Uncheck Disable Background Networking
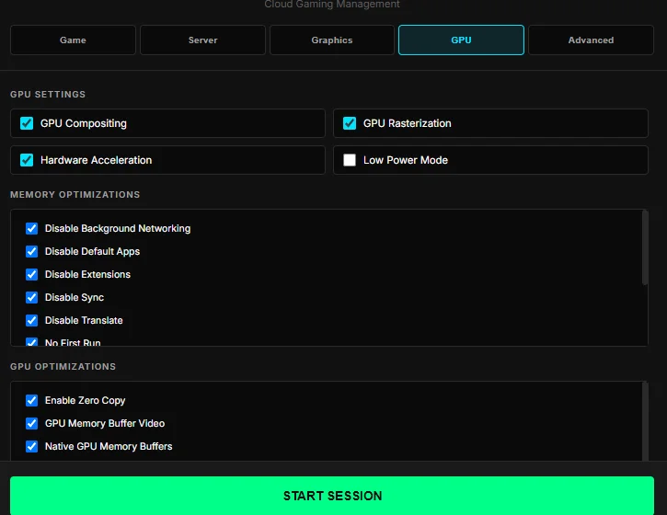 pos(31,228)
